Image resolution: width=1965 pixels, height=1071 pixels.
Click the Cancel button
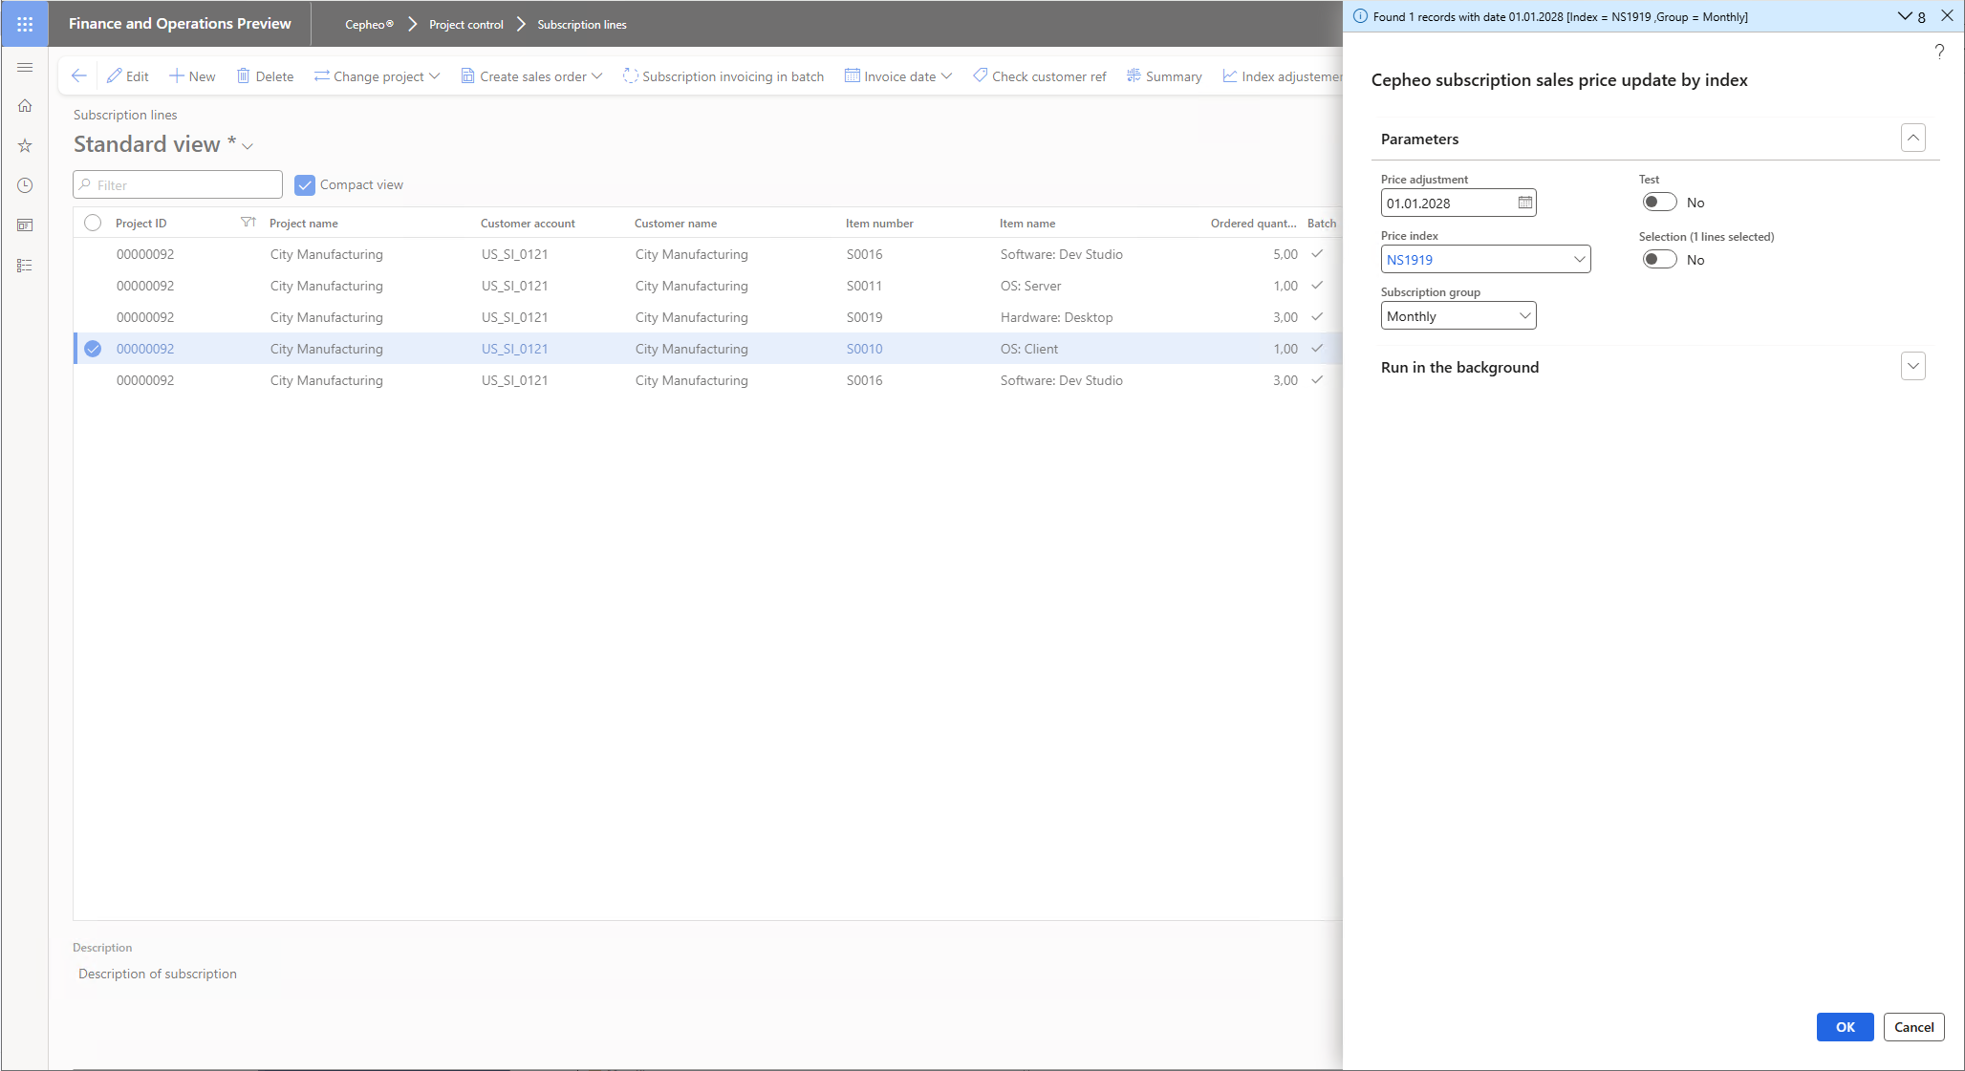coord(1913,1027)
